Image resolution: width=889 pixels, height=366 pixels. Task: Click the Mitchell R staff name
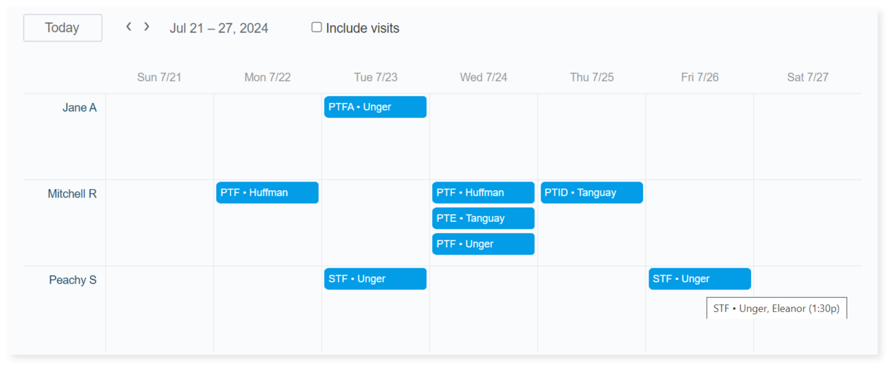[72, 194]
